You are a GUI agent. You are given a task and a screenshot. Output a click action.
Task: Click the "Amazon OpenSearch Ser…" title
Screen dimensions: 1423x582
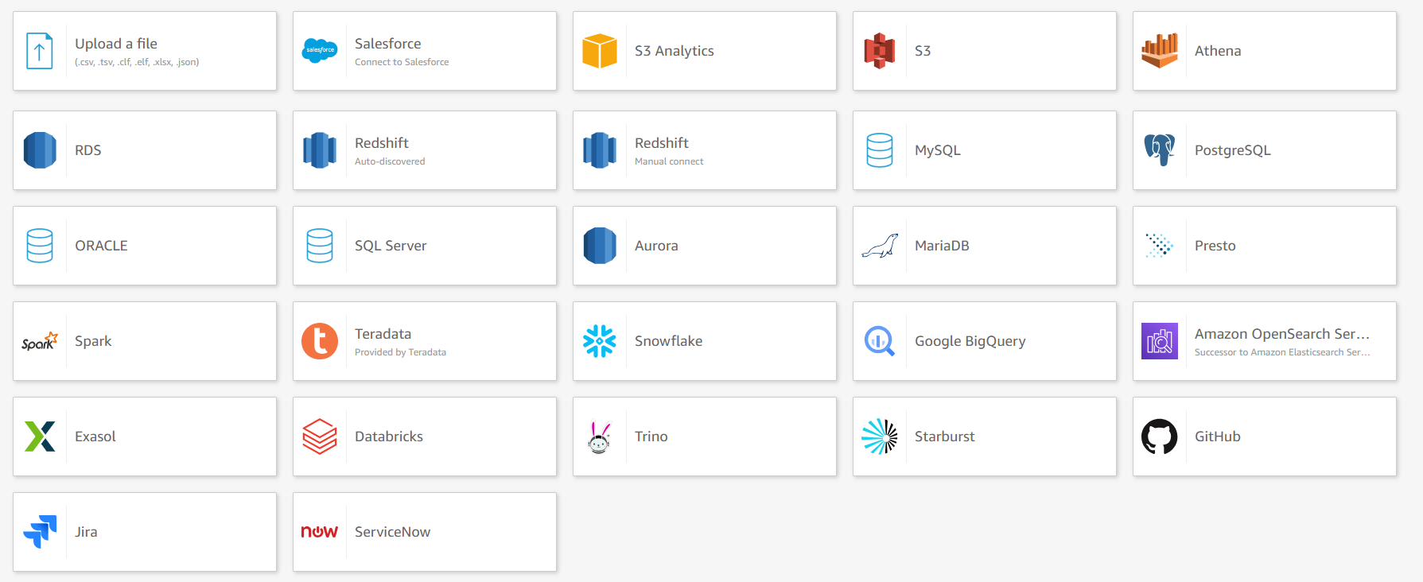click(1282, 334)
